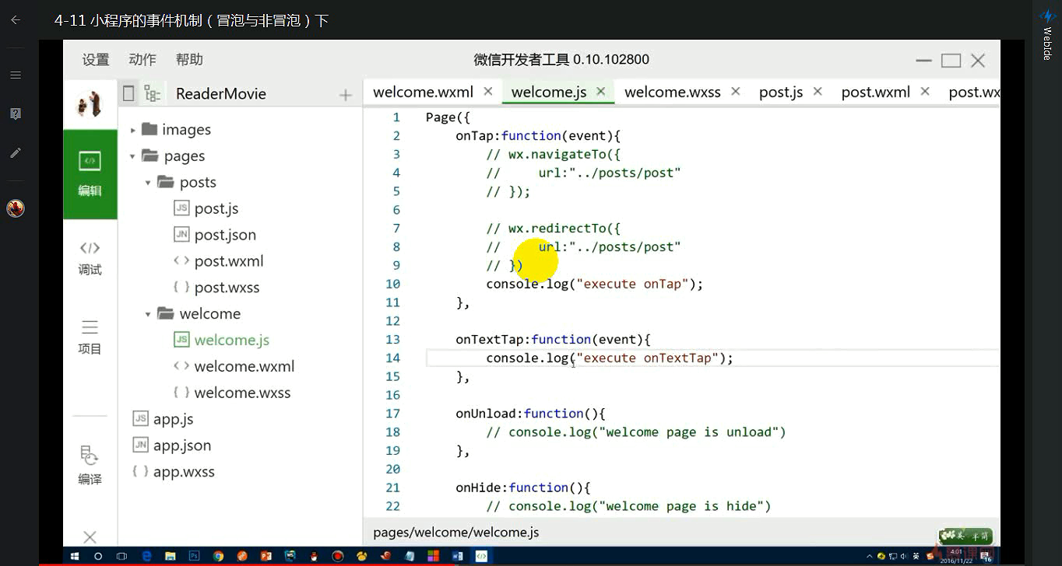Expand the images folder

[x=133, y=130]
